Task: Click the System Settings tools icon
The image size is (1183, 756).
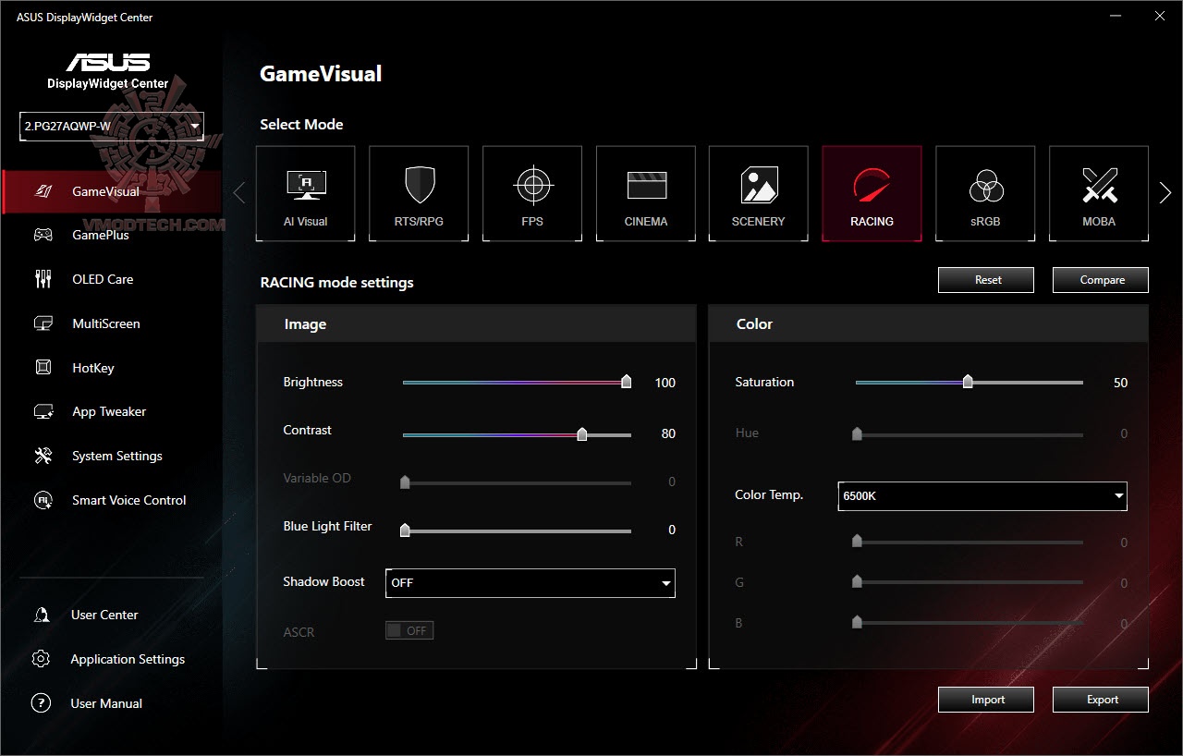Action: [43, 456]
